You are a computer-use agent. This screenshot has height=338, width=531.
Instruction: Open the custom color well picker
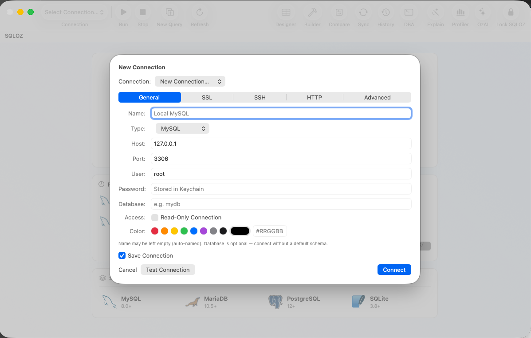pos(240,231)
